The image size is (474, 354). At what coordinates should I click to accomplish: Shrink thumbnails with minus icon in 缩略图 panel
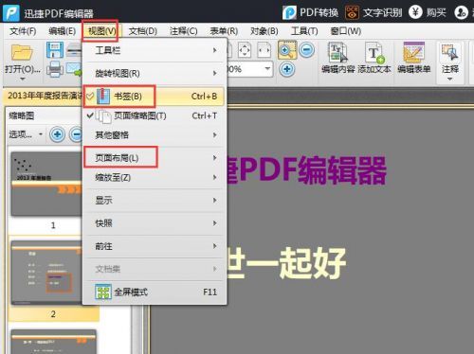tap(76, 134)
